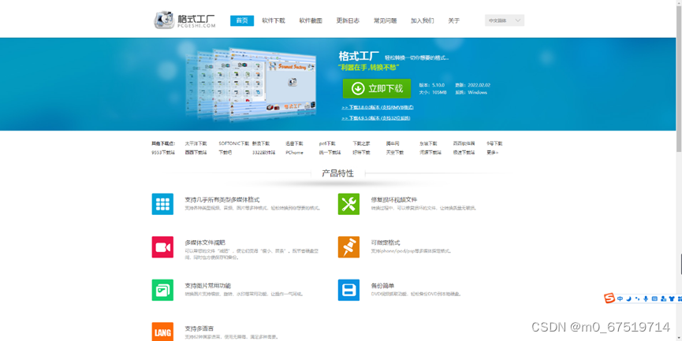Open the 软件截图 menu item
Screen dimensions: 682x341
311,20
